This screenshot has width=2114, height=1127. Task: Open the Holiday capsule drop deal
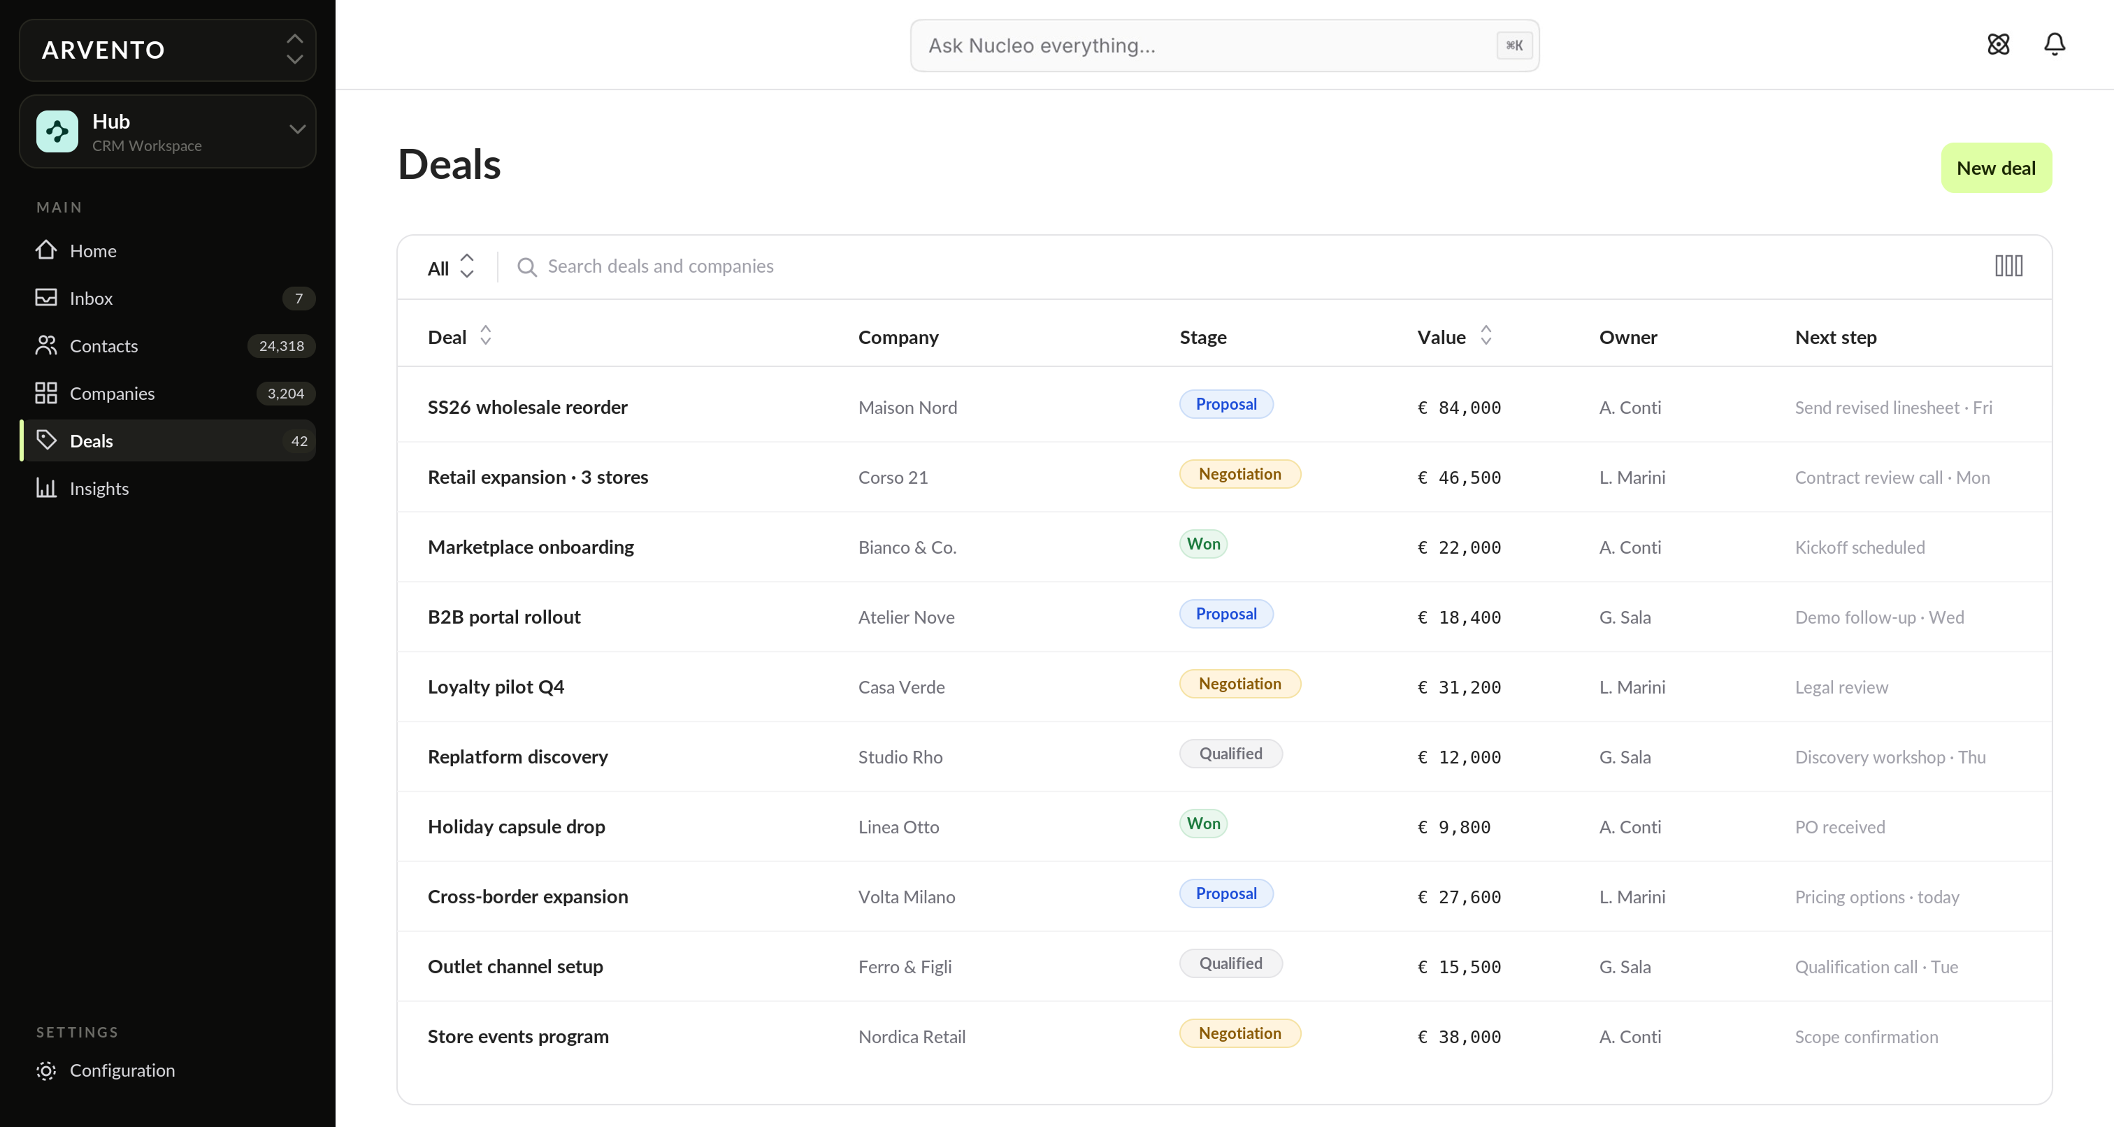pos(516,826)
